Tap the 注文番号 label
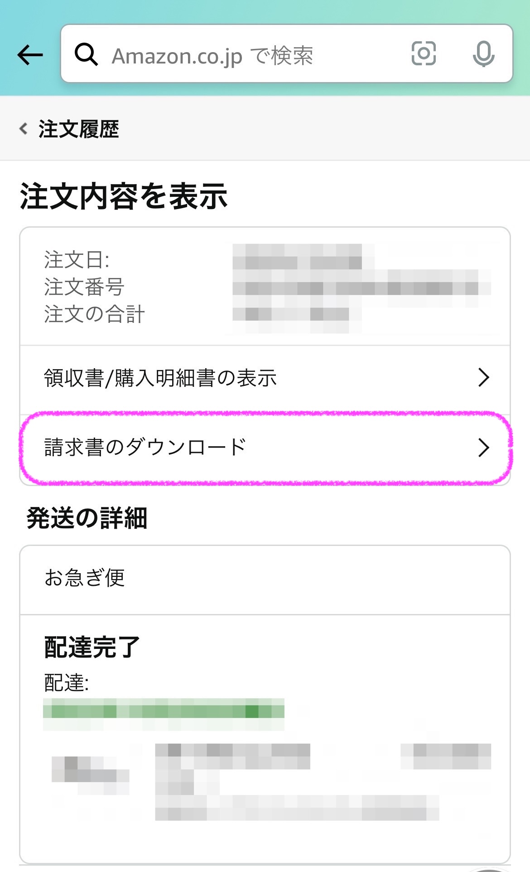This screenshot has width=530, height=872. [x=84, y=287]
